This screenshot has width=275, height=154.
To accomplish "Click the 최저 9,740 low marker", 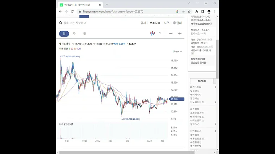I will point(131,119).
